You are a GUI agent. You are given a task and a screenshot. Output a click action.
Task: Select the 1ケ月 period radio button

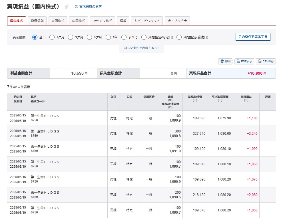[52, 37]
